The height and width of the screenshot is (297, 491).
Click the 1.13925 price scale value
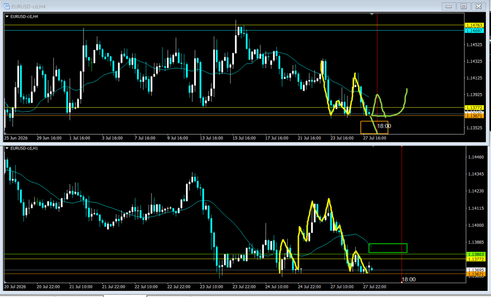point(474,94)
